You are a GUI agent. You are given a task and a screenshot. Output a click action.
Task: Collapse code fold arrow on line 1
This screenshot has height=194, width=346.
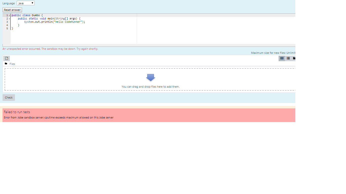9,15
